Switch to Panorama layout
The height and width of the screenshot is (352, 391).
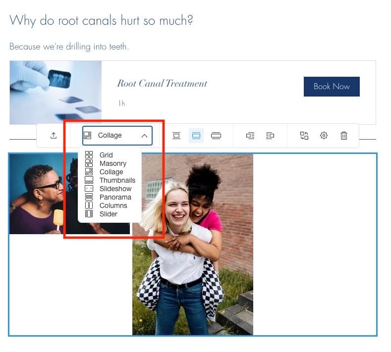coord(115,197)
